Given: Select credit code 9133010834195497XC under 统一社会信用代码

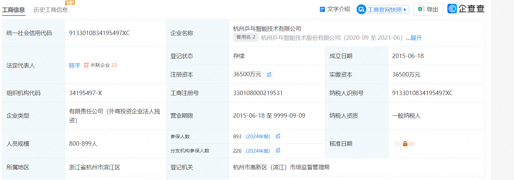Looking at the screenshot, I should [99, 33].
